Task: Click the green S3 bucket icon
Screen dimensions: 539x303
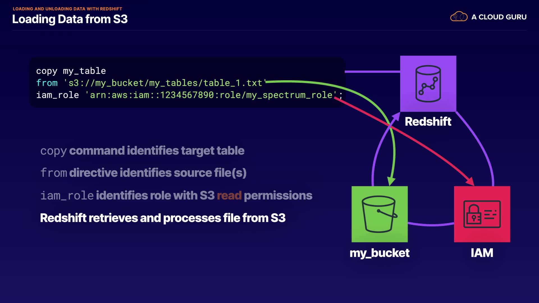Action: click(x=379, y=214)
